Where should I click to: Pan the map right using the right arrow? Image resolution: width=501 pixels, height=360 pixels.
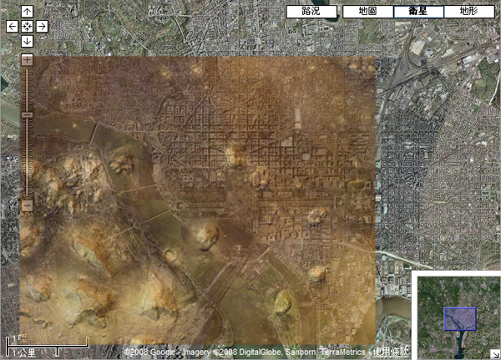point(43,27)
